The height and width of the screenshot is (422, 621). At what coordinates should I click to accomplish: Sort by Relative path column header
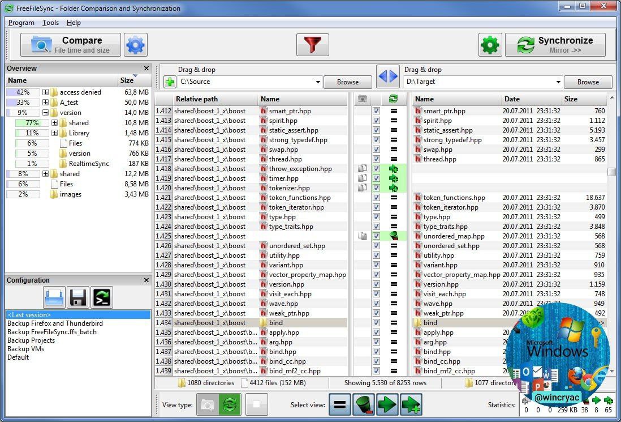216,99
